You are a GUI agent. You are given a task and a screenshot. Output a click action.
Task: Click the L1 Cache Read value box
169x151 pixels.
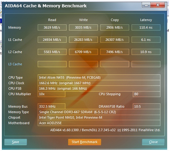point(52,40)
